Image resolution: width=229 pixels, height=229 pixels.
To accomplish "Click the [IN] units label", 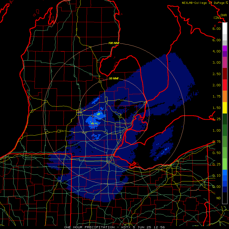I will (217, 18).
